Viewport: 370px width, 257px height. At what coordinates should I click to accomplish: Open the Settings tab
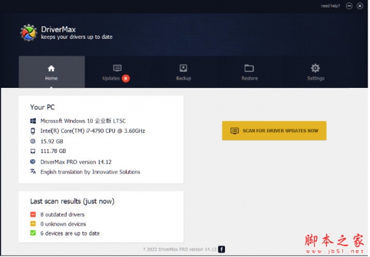(x=316, y=72)
